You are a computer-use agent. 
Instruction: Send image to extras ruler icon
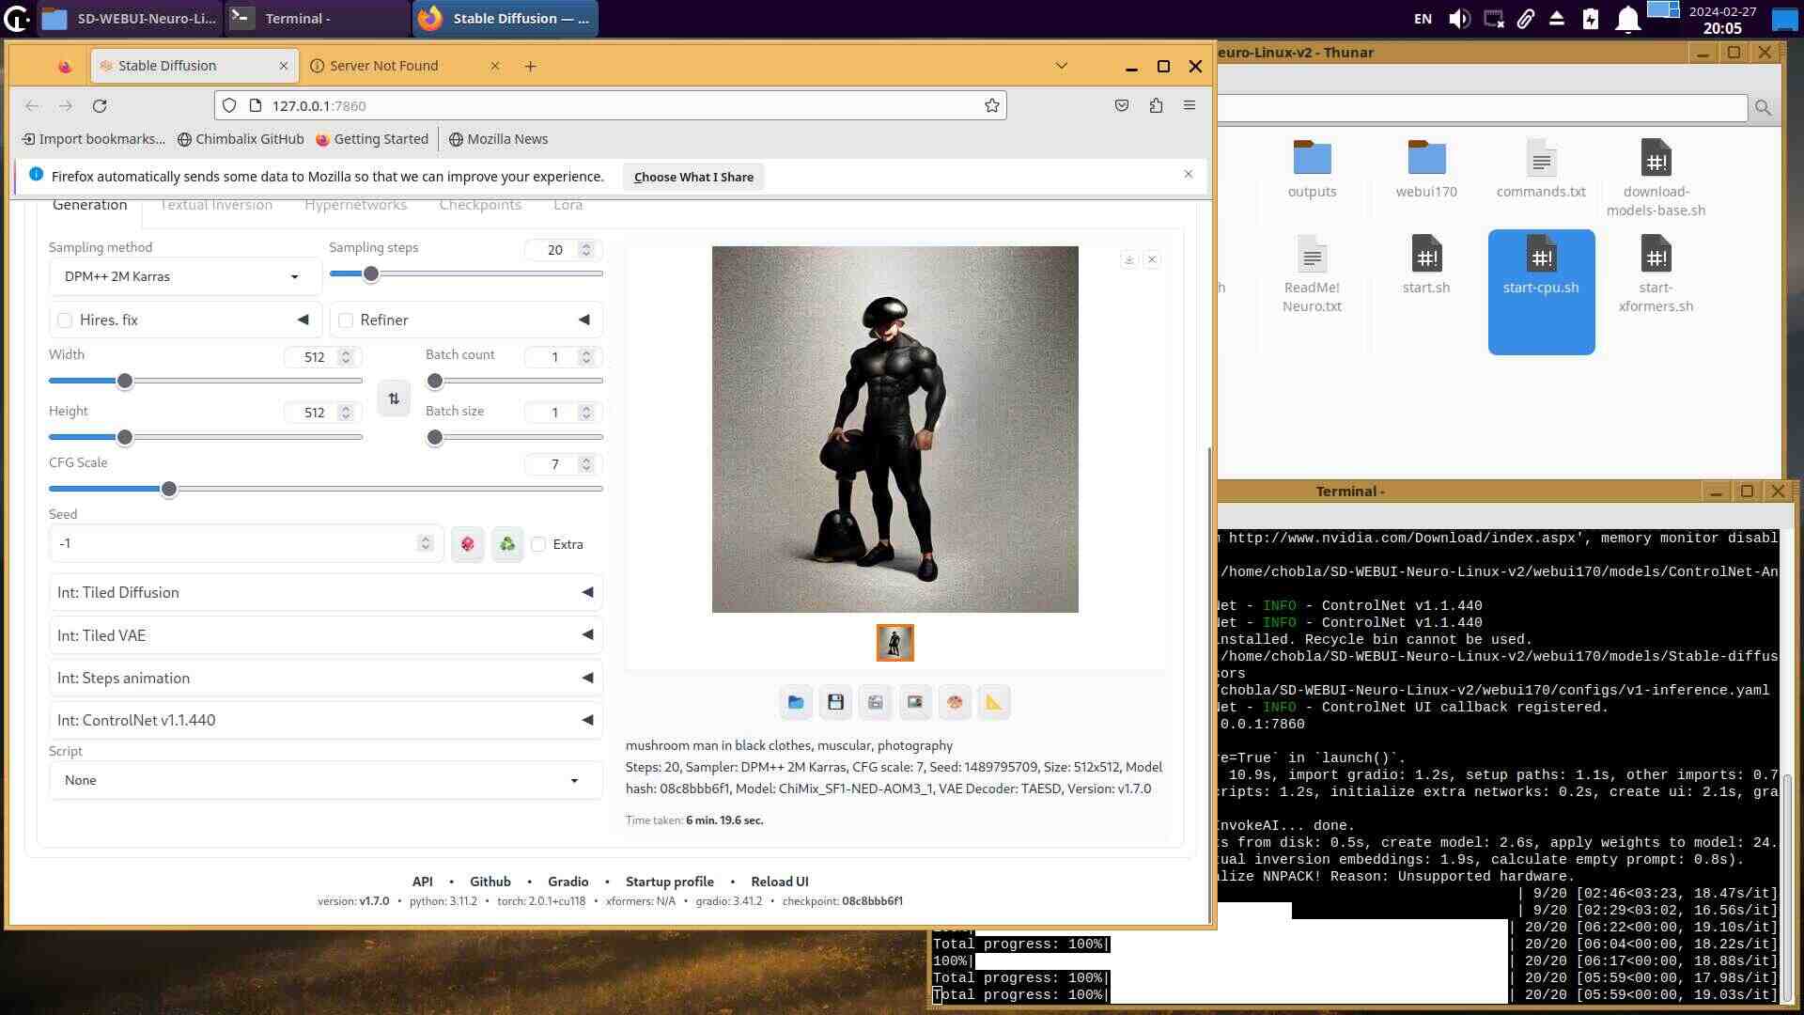click(994, 702)
